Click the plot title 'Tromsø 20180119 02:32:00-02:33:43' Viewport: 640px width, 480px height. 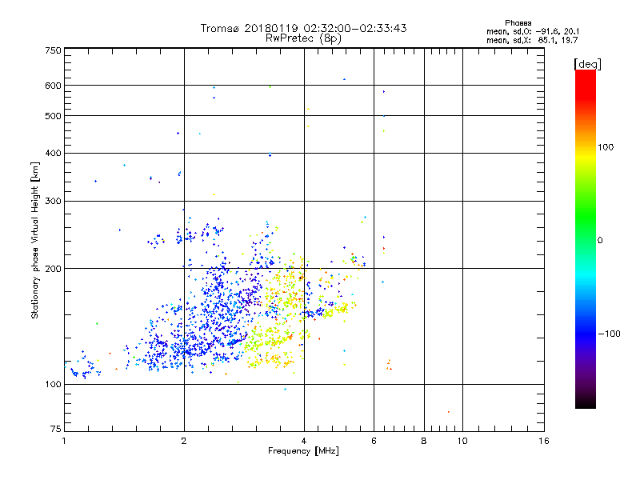tap(304, 28)
